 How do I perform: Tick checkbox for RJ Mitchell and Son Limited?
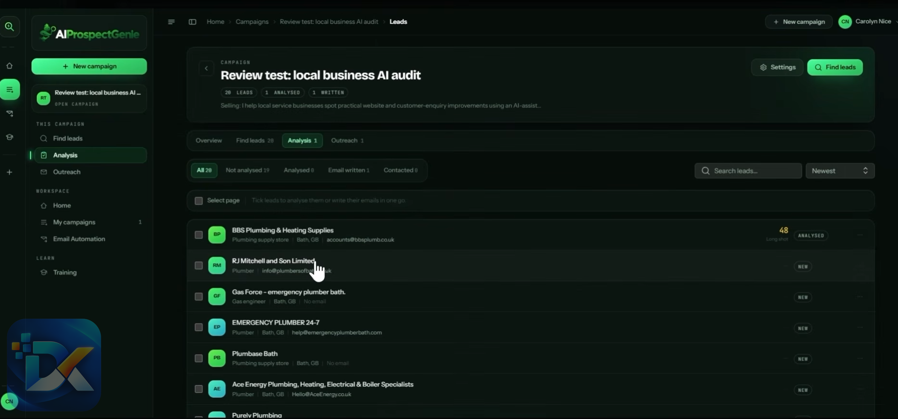pyautogui.click(x=199, y=266)
